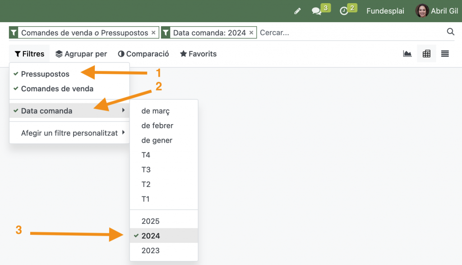The width and height of the screenshot is (462, 265).
Task: Toggle the Comandes de venda filter
Action: (x=57, y=88)
